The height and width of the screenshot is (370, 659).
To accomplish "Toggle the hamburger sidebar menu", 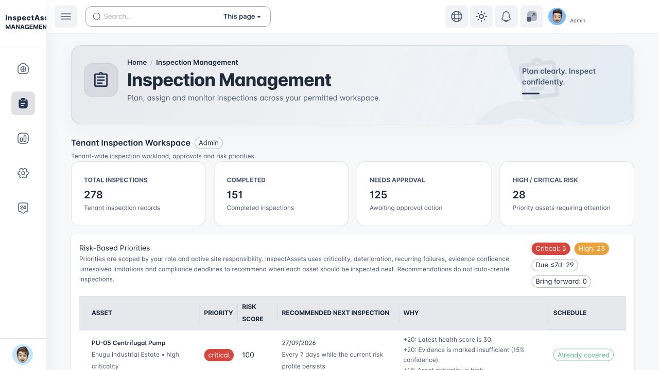I will [66, 16].
